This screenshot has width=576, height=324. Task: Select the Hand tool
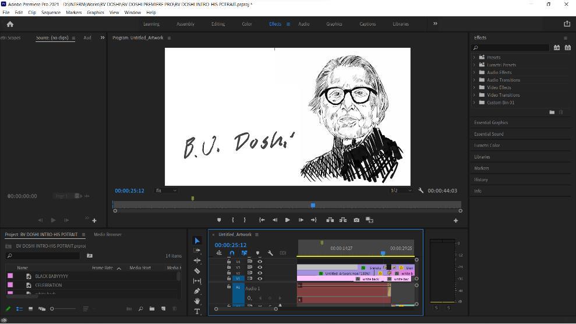(197, 301)
